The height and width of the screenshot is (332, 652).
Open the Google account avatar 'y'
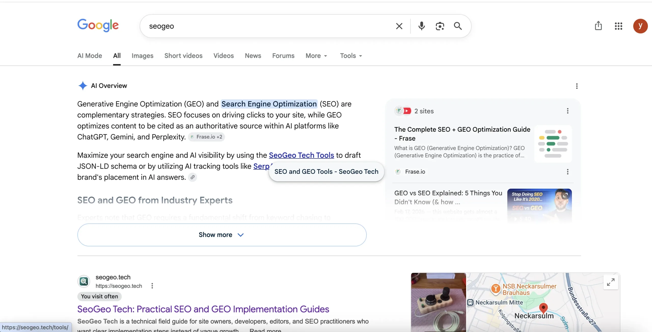pyautogui.click(x=640, y=26)
